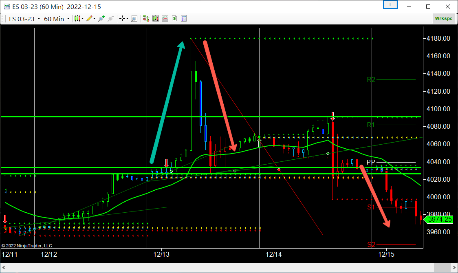Select the zoom frame tool

click(134, 19)
